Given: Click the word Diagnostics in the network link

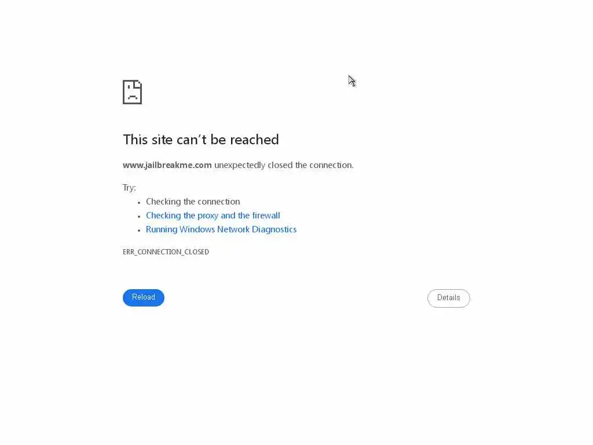Looking at the screenshot, I should tap(274, 229).
